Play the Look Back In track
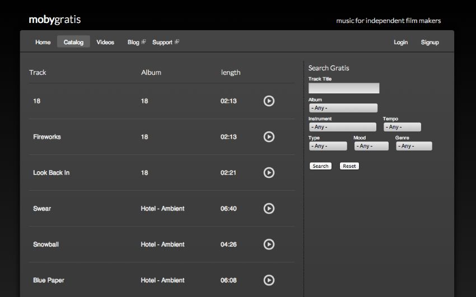This screenshot has width=476, height=297. click(x=269, y=172)
